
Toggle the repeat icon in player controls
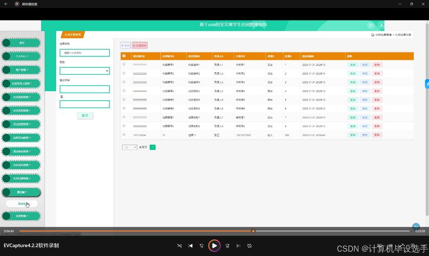pos(249,246)
